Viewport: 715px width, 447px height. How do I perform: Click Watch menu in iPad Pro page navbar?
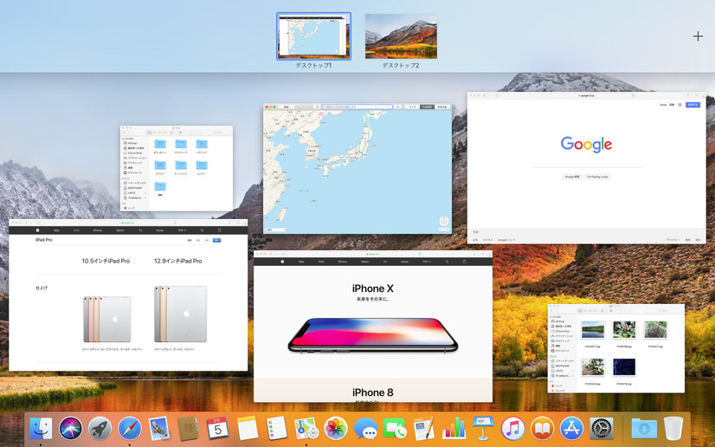[x=120, y=230]
